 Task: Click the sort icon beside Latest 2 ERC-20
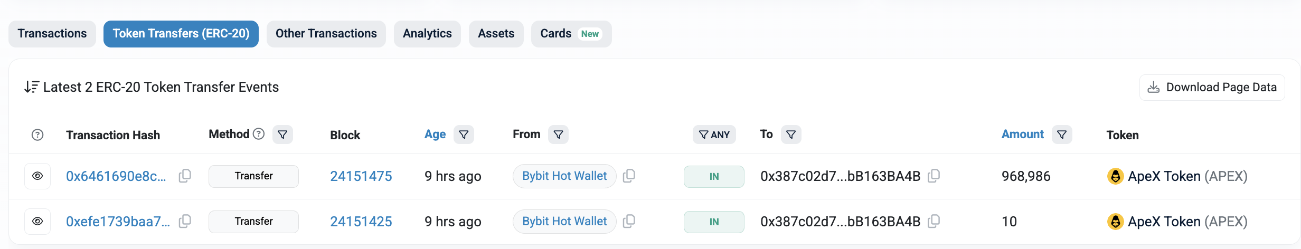pos(31,87)
